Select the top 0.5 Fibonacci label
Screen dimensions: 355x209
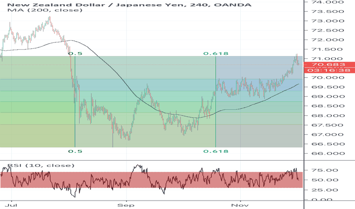coord(75,54)
